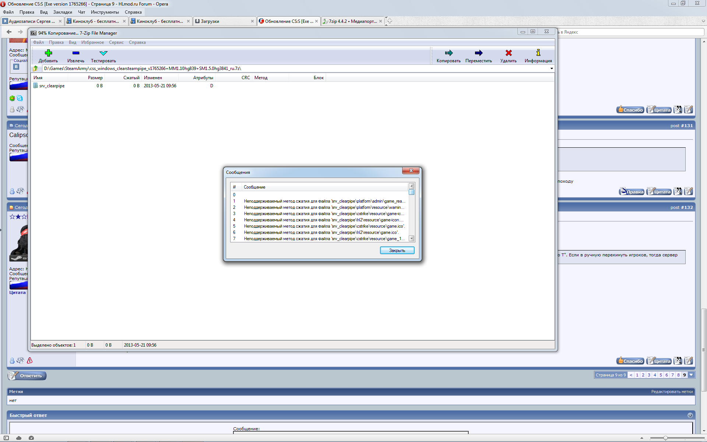Click the Удалить (Delete) red X icon
The width and height of the screenshot is (707, 442).
click(509, 53)
